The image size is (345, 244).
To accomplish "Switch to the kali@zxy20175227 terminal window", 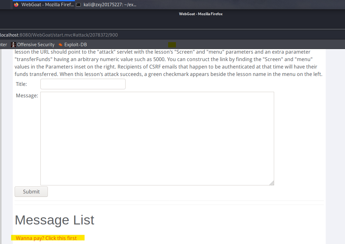I will pyautogui.click(x=107, y=5).
